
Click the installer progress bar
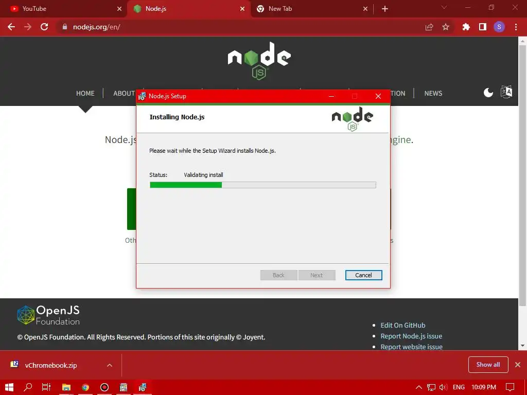(263, 185)
